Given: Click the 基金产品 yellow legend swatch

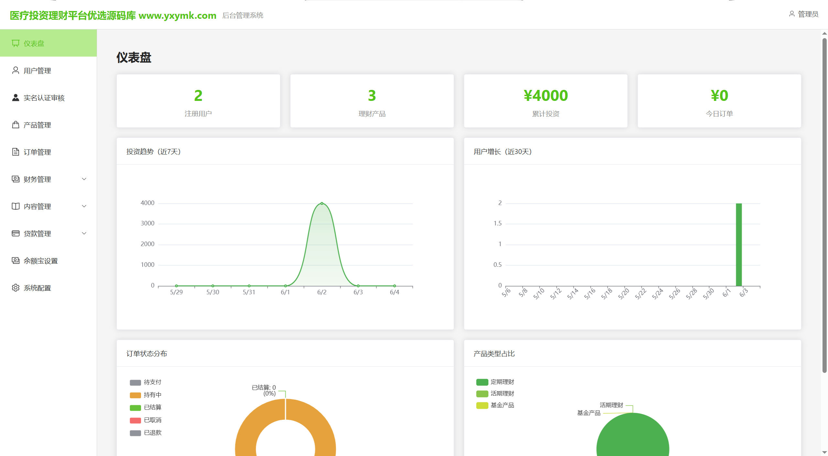Looking at the screenshot, I should pos(482,406).
